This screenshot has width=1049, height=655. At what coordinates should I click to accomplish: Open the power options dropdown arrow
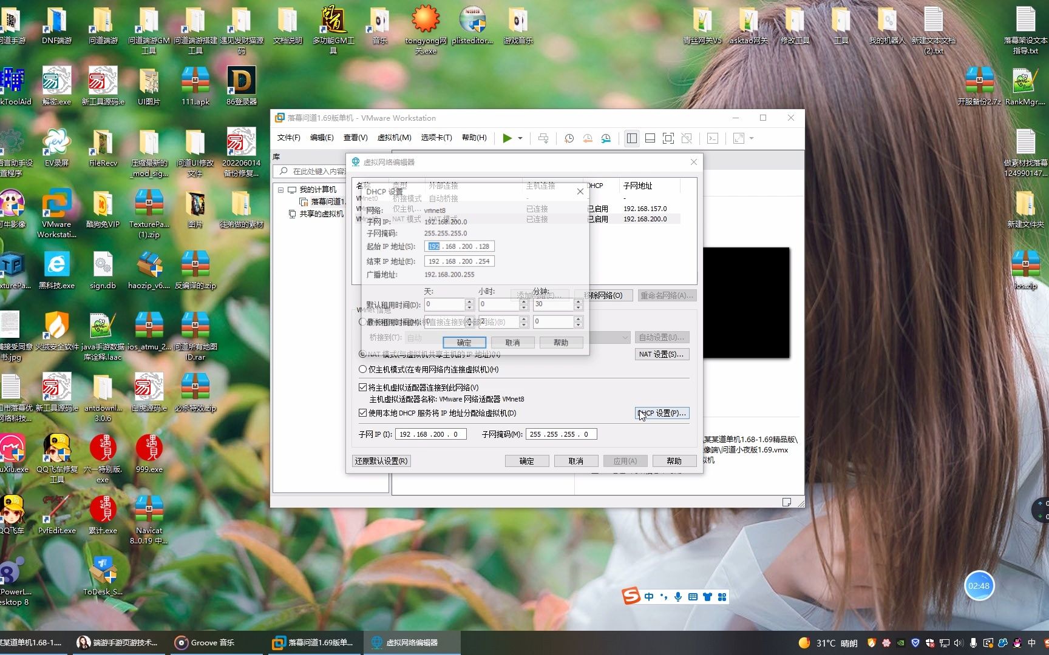[520, 138]
